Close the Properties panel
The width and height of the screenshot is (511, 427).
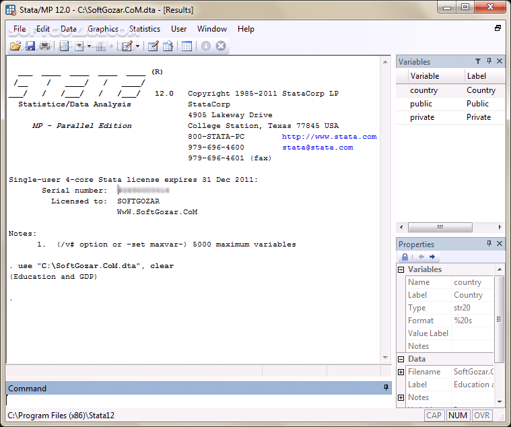pyautogui.click(x=500, y=244)
